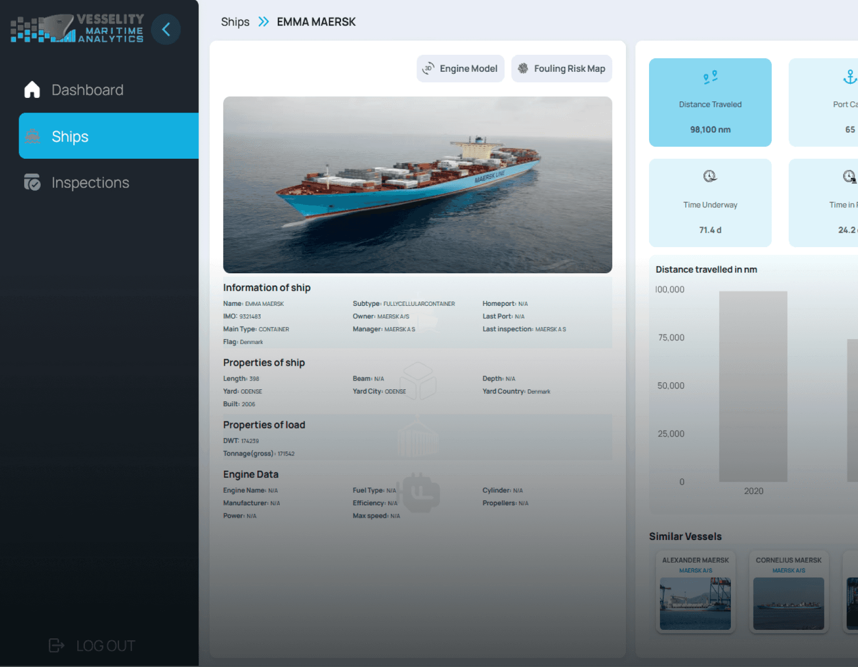Click the Yard Country Denmark field

[x=516, y=391]
